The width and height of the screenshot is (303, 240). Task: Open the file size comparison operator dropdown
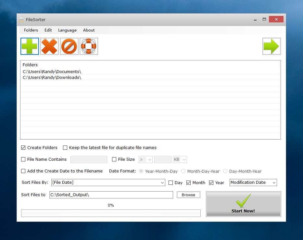click(x=145, y=159)
